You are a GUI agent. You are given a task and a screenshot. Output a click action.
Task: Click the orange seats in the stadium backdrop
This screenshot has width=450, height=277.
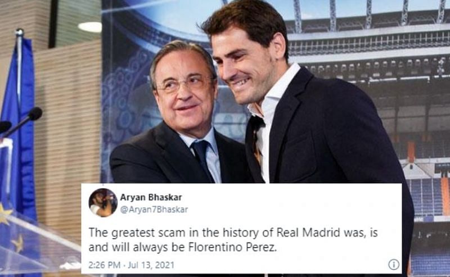click(445, 196)
